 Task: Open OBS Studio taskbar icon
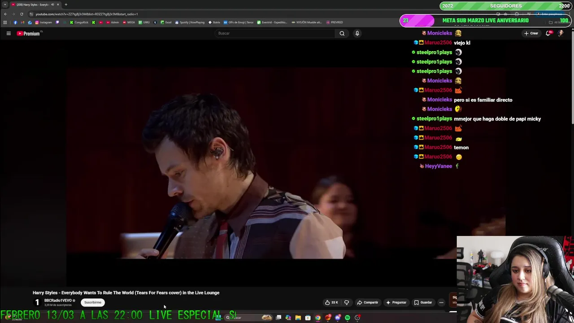coord(357,318)
